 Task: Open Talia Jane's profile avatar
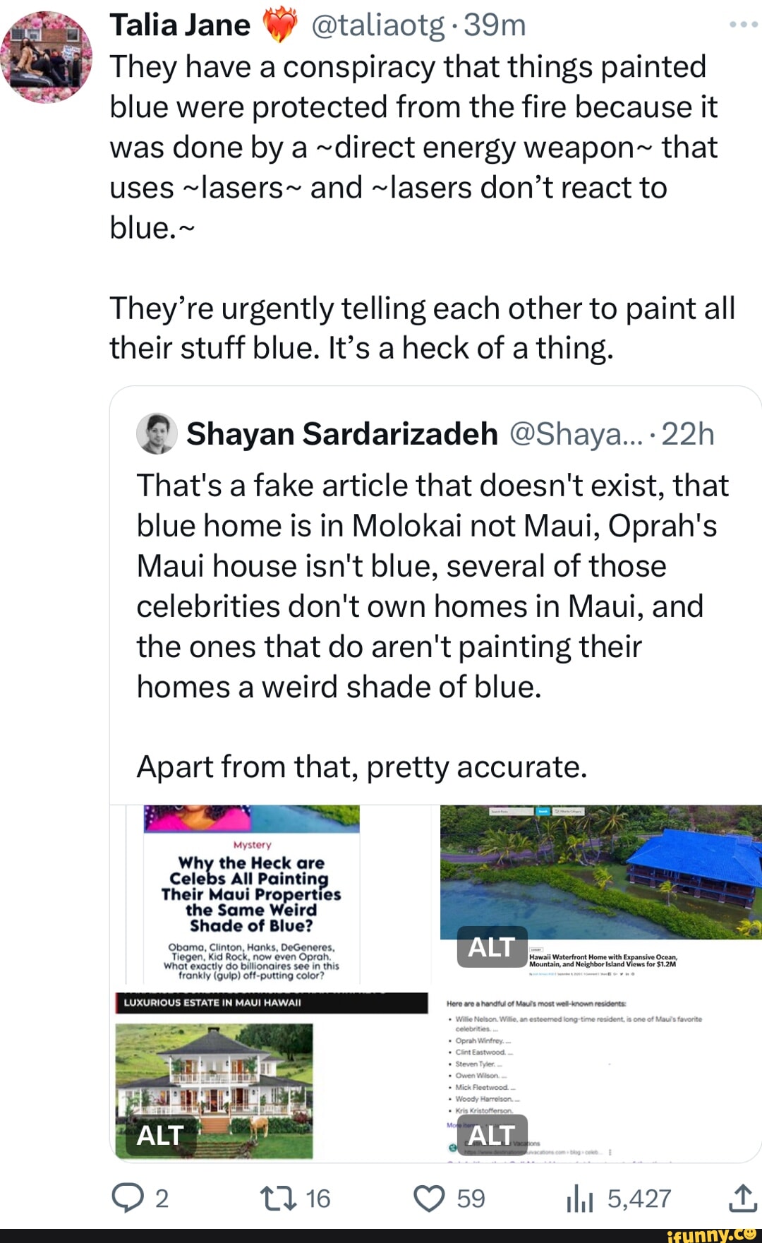pos(47,58)
